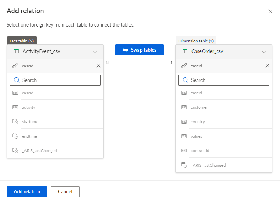The width and height of the screenshot is (280, 201).
Task: Close the Add relation dialog
Action: click(x=270, y=11)
